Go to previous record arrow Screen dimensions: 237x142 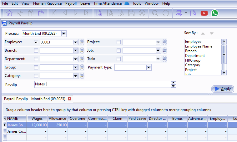65,13
